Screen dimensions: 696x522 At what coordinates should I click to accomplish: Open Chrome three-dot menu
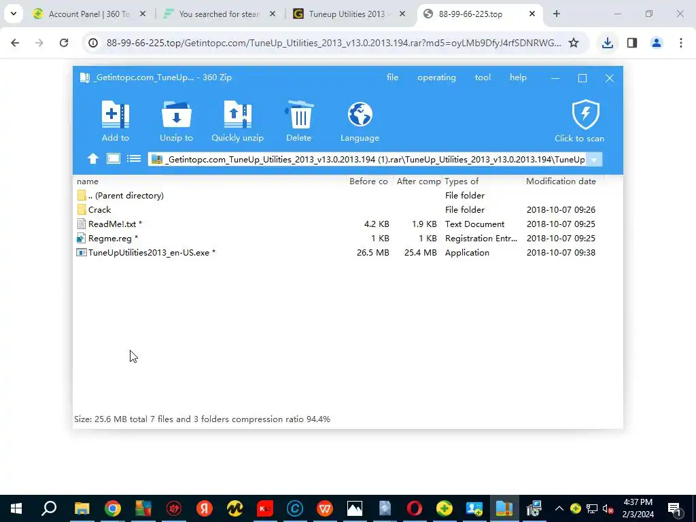coord(681,43)
